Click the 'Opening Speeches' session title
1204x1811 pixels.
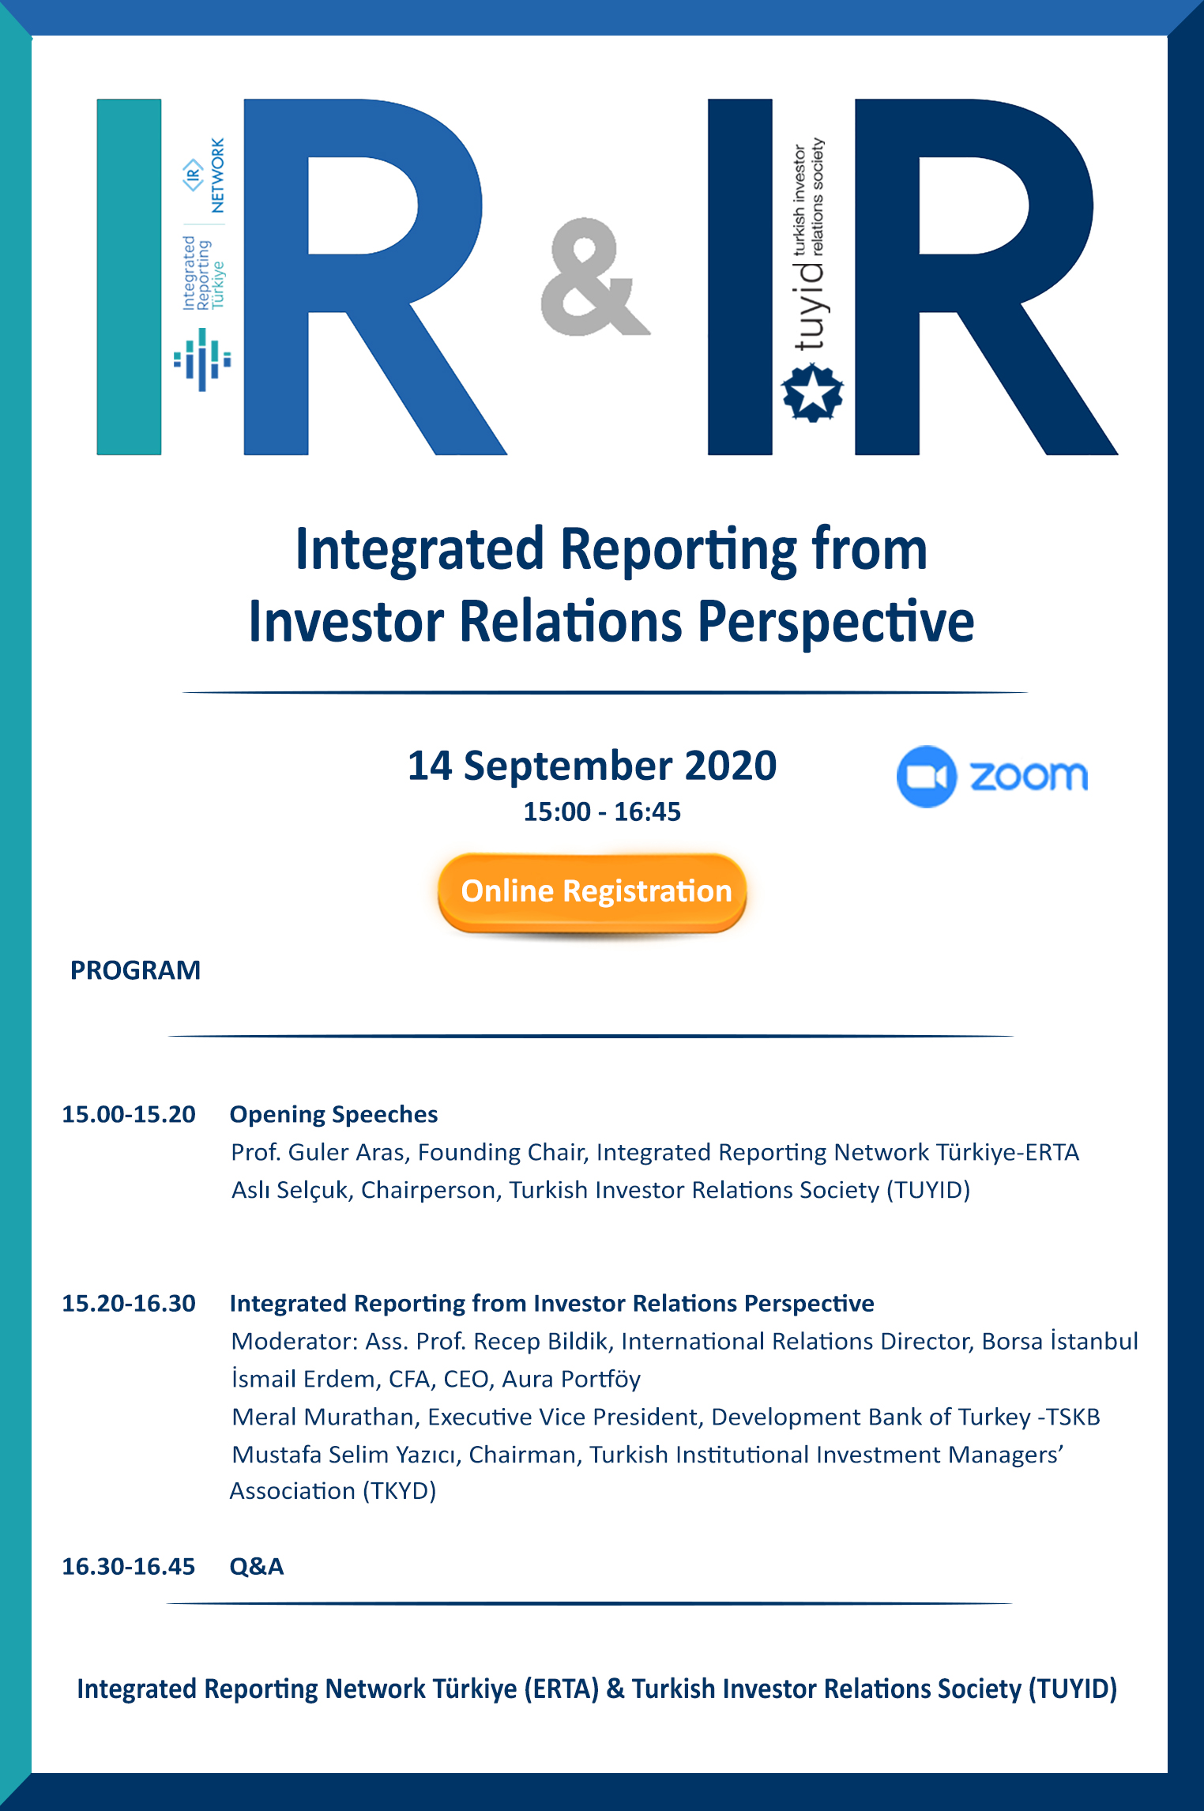(333, 1114)
